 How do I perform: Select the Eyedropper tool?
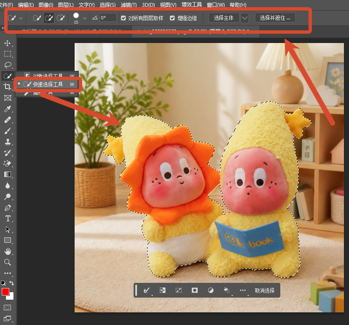8,109
